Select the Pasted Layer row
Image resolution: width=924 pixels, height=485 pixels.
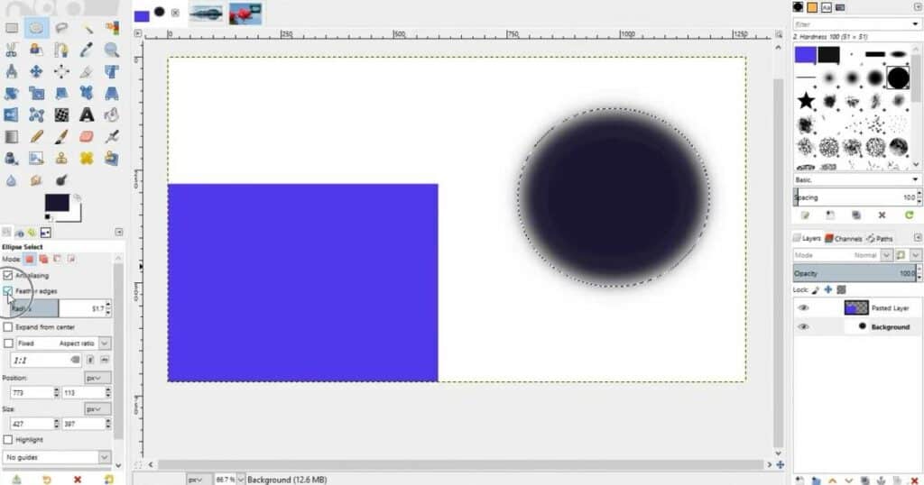pyautogui.click(x=856, y=307)
